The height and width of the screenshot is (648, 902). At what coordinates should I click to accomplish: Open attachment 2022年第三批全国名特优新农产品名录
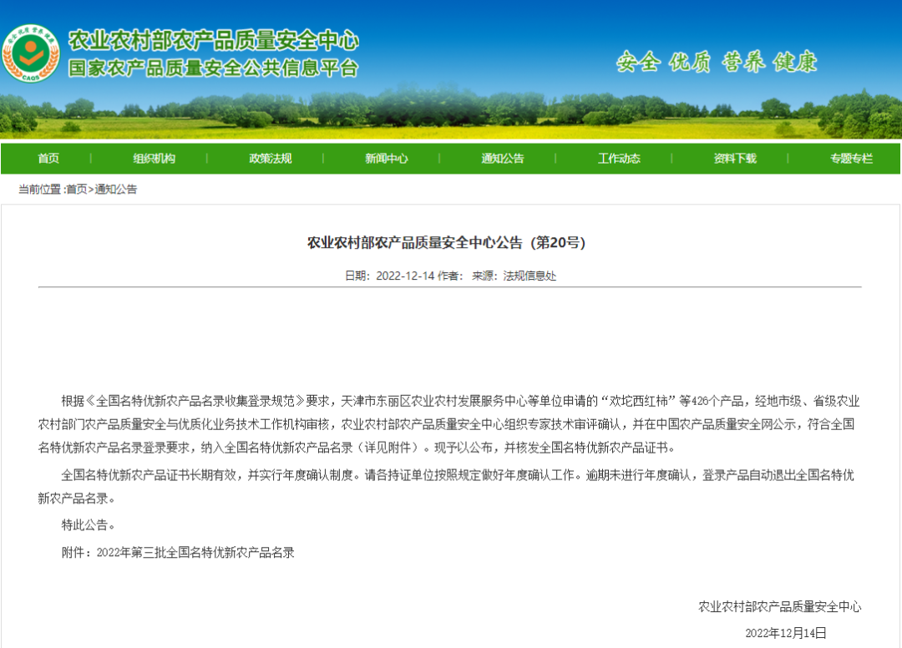[195, 553]
